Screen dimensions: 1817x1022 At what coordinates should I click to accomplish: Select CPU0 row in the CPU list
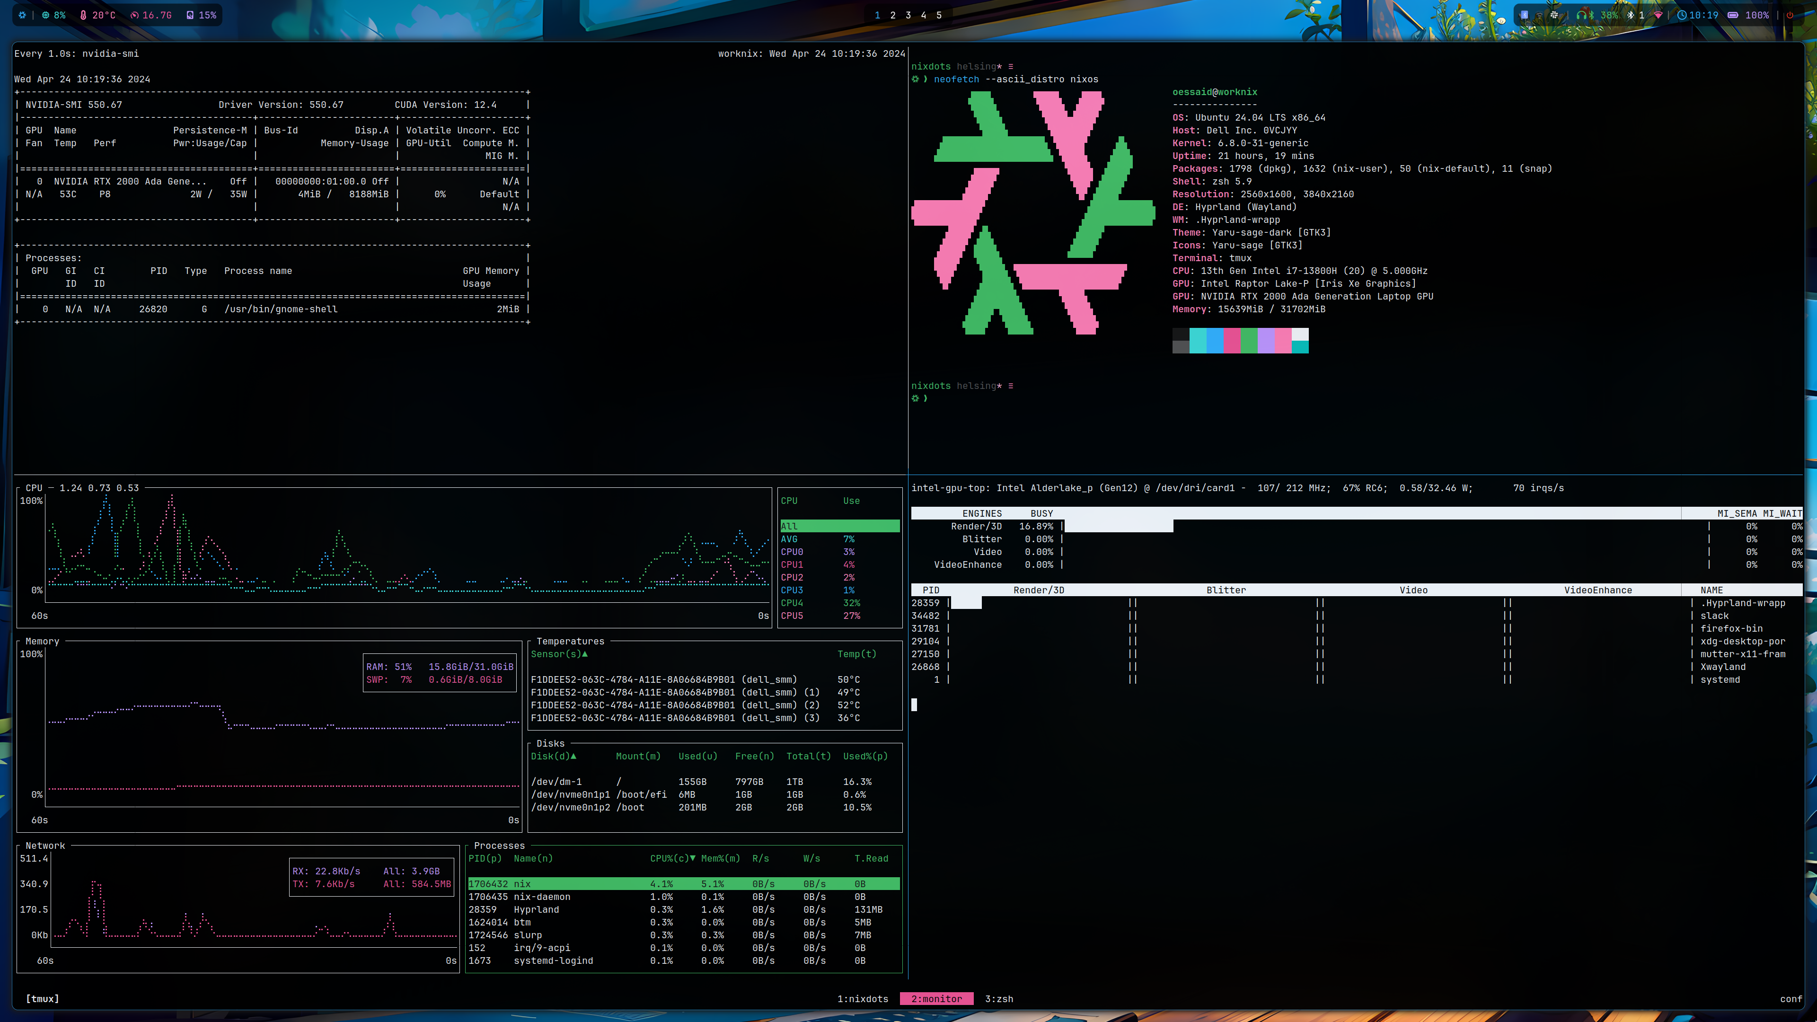tap(839, 552)
